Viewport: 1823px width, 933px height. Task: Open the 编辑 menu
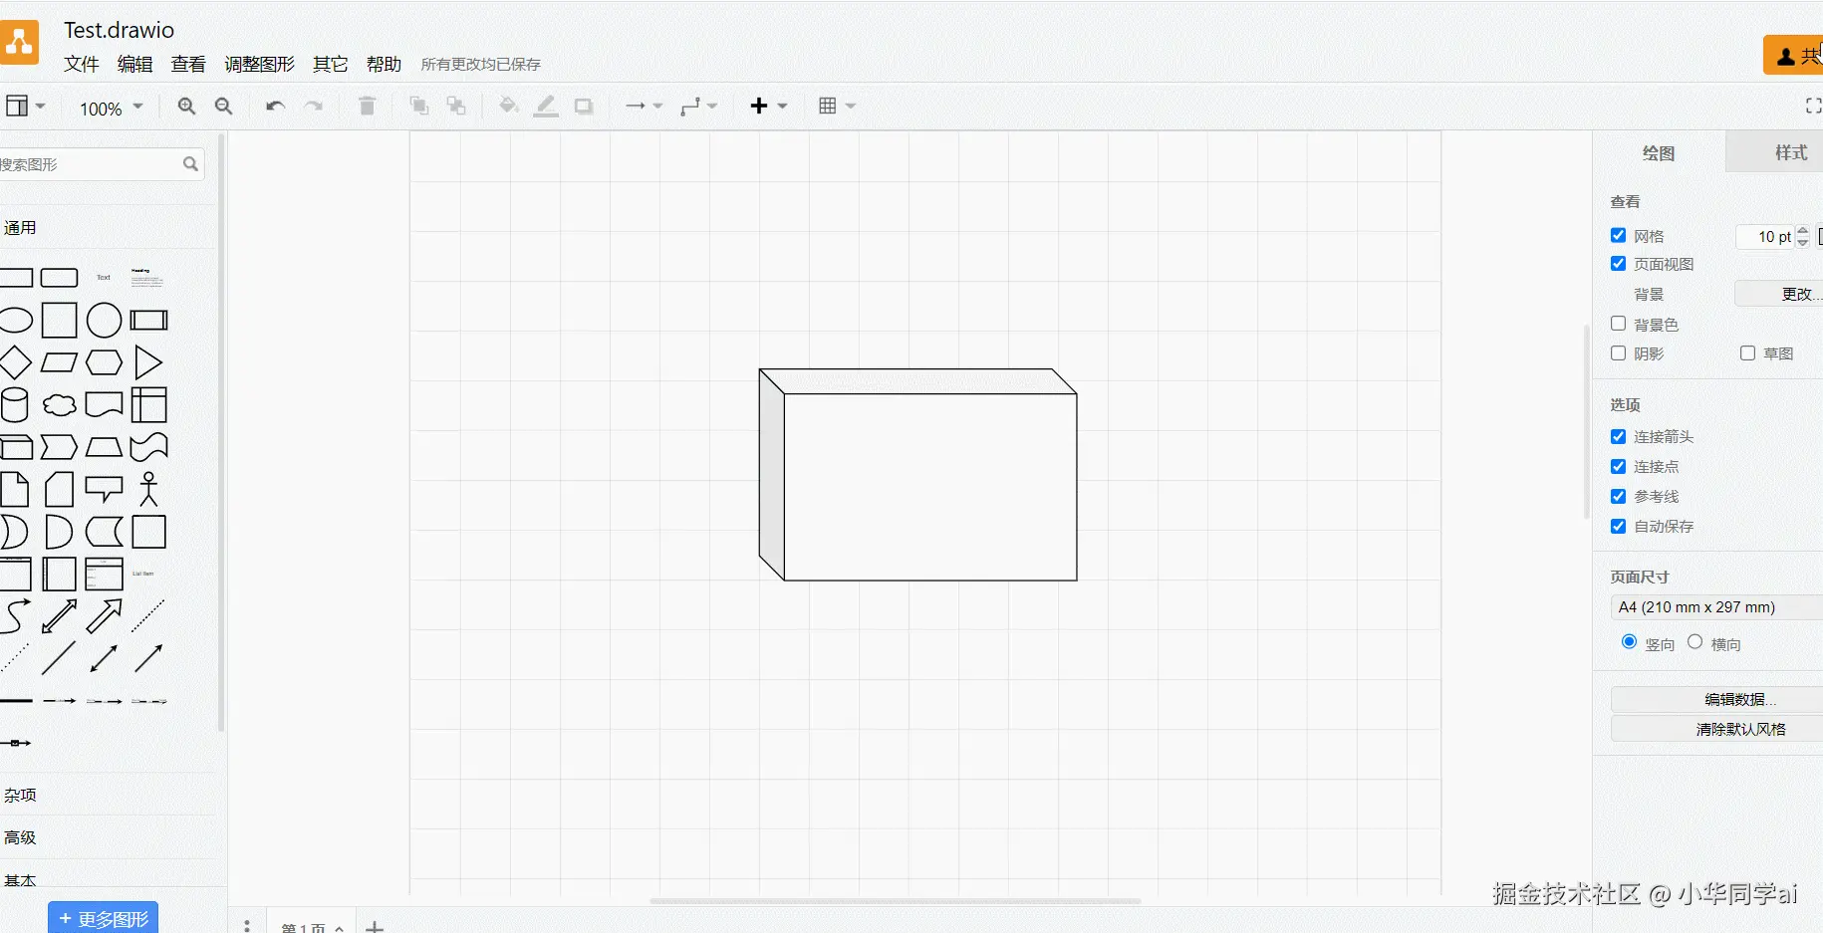click(135, 64)
